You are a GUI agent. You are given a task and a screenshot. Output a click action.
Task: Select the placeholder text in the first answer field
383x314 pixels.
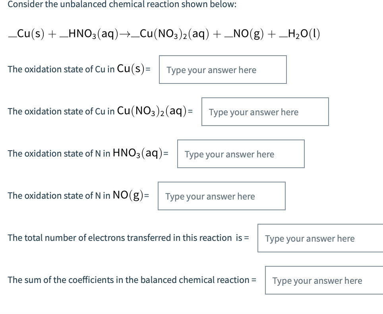211,70
